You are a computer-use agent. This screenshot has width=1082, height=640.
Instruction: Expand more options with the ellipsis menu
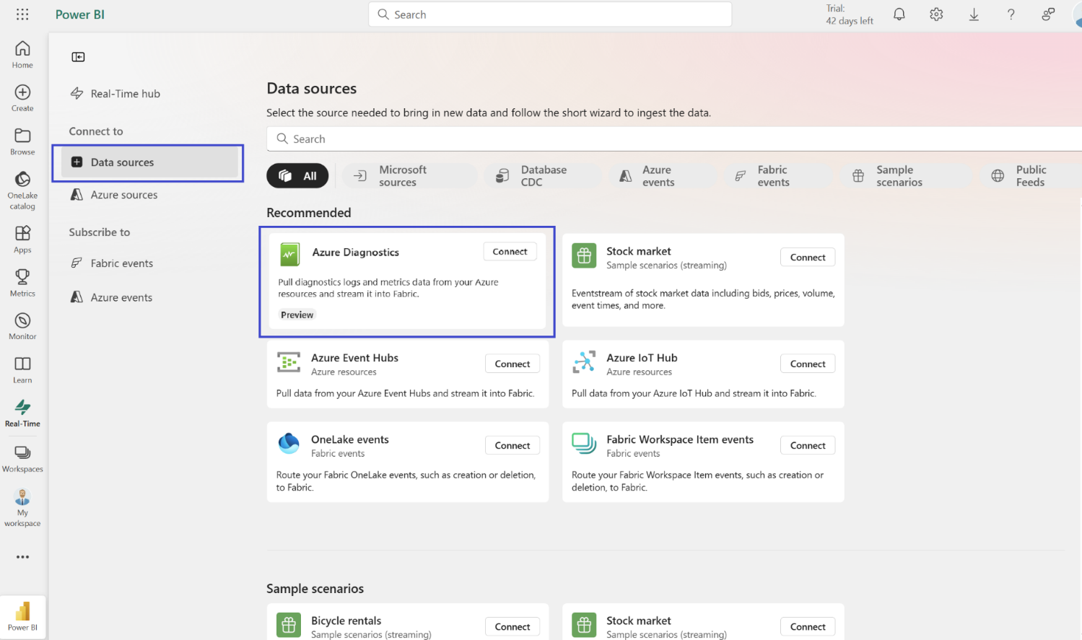(22, 556)
